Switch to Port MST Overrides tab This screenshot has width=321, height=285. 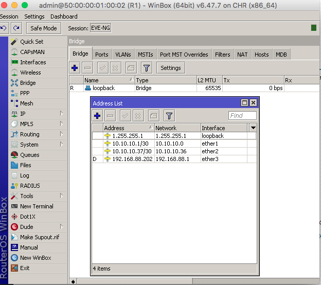click(x=184, y=55)
